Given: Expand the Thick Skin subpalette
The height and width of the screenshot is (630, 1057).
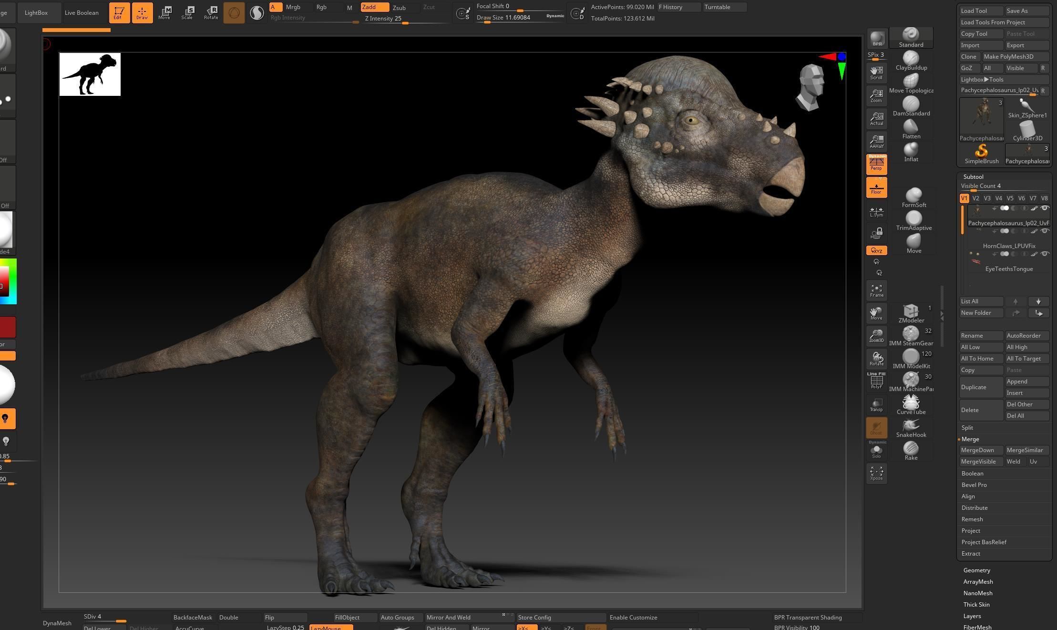Looking at the screenshot, I should [976, 604].
